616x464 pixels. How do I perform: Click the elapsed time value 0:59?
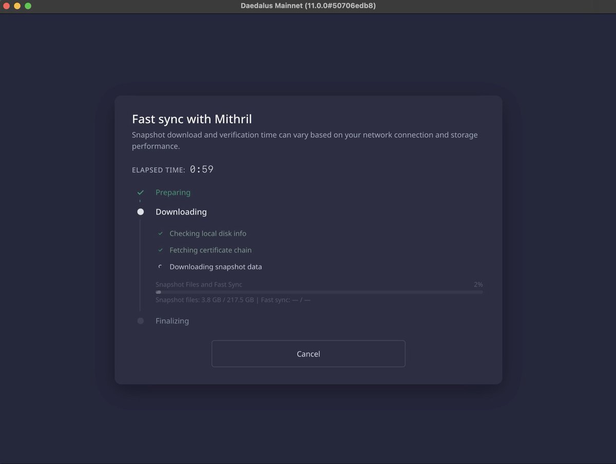coord(202,169)
